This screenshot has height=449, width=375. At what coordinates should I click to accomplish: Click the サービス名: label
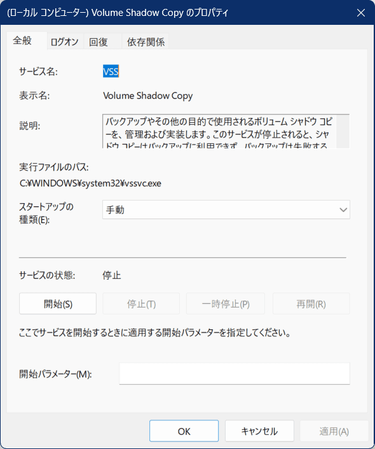[38, 71]
